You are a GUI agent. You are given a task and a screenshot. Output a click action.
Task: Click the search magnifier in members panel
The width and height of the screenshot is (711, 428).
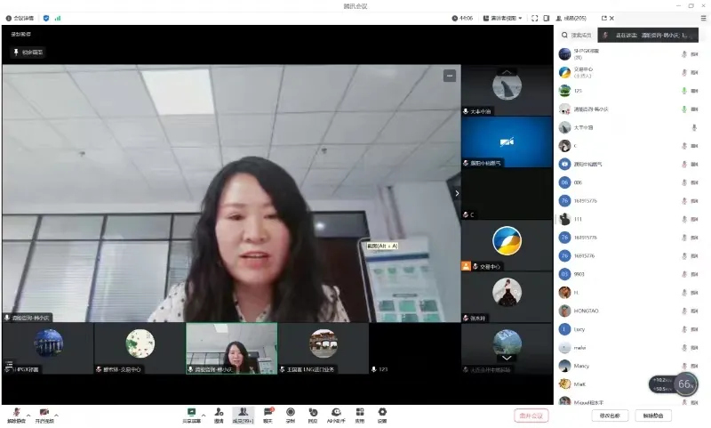coord(564,35)
